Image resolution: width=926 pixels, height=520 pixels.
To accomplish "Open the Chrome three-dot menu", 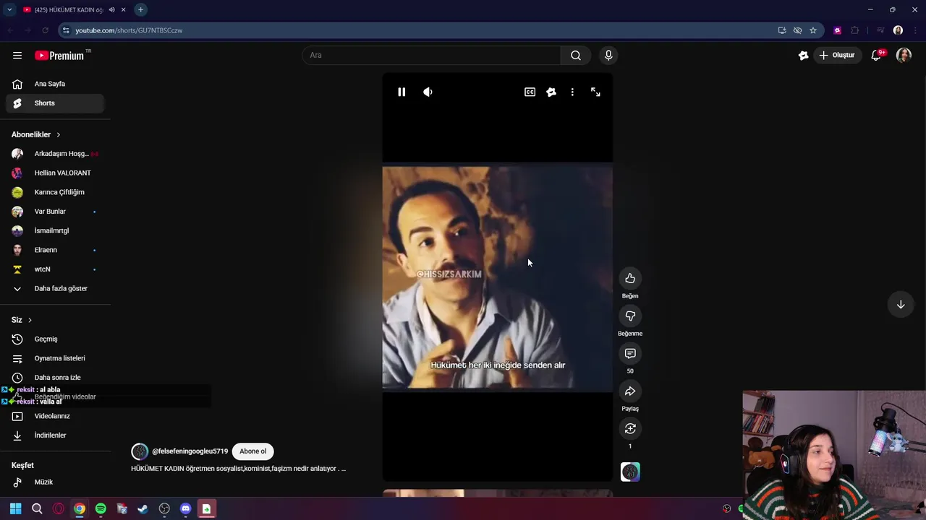I will tap(915, 30).
